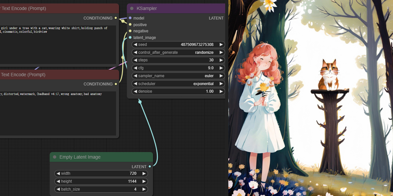Click the positive prompt text box

point(58,45)
